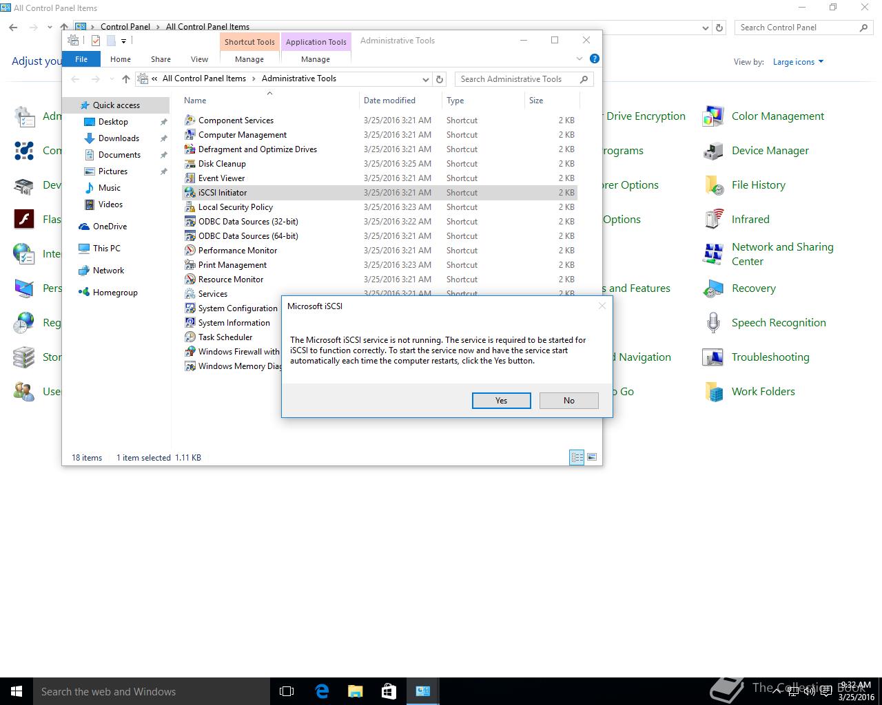Expand the Control Panel address bar history dropdown
This screenshot has height=705, width=882.
[x=705, y=28]
